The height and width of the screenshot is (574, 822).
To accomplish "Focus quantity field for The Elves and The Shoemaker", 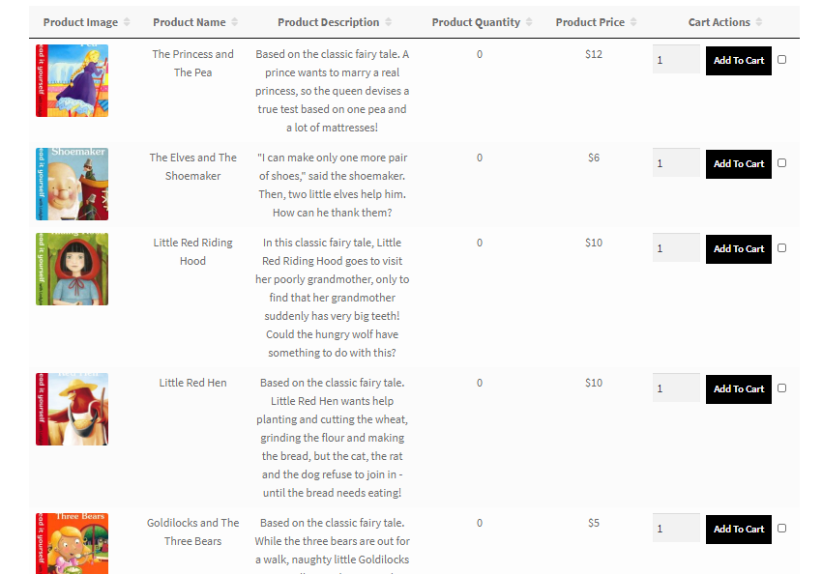I will tap(676, 163).
